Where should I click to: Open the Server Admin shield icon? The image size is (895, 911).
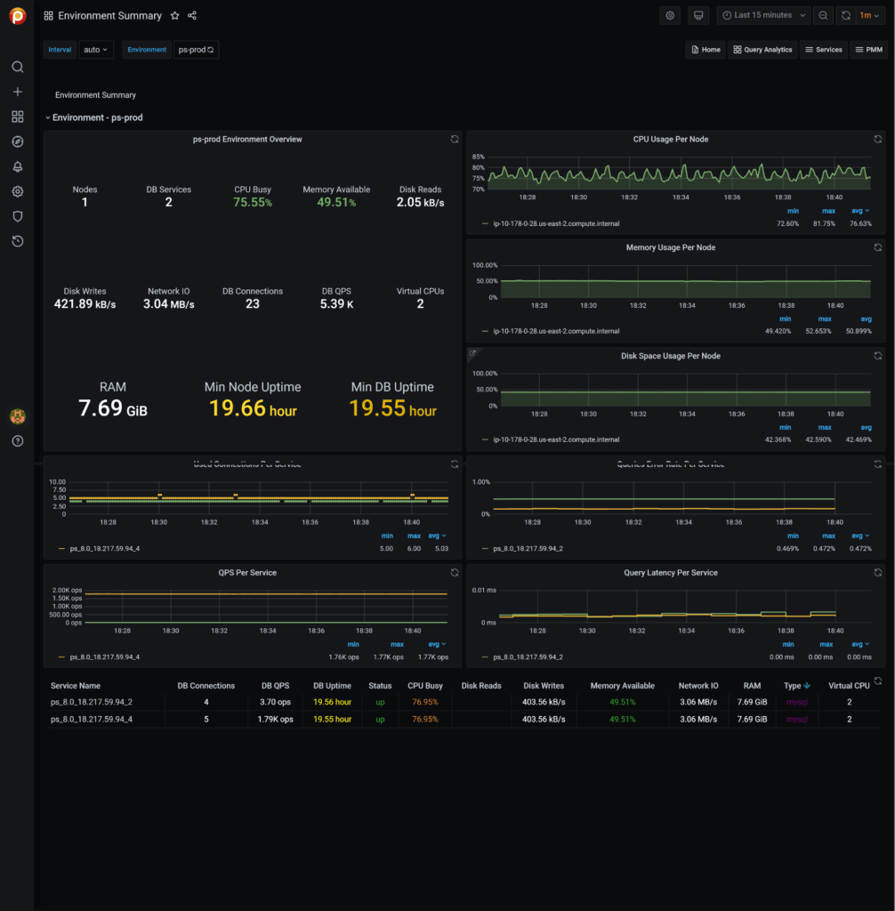[x=17, y=216]
